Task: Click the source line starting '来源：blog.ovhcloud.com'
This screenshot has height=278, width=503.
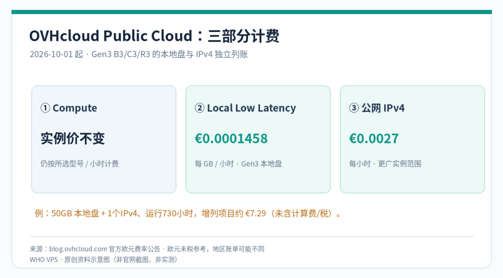Action: click(147, 249)
